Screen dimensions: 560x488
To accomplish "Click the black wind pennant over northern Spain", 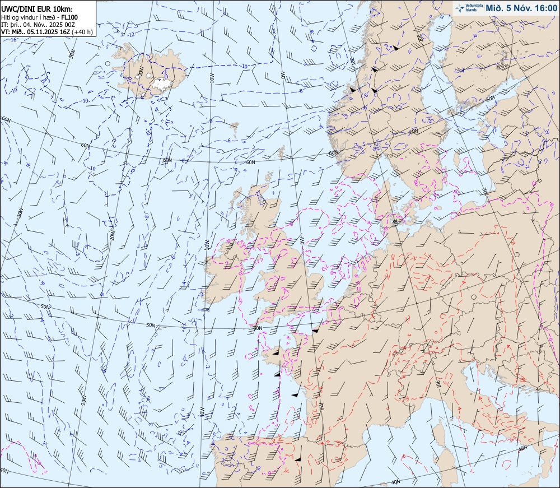I will 298,459.
